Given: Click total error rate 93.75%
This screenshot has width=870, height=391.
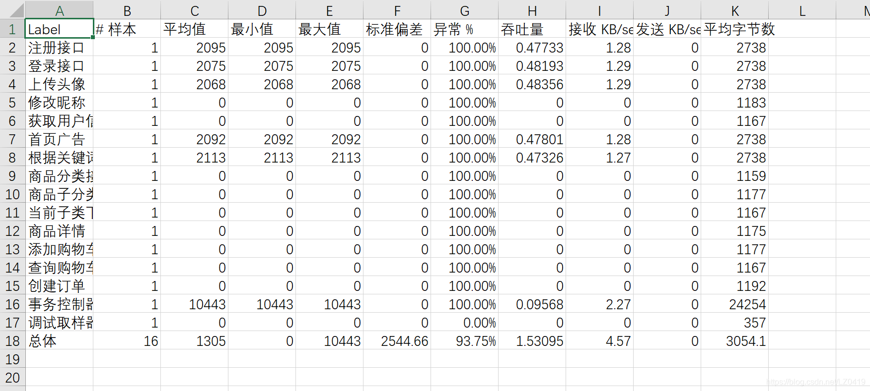Looking at the screenshot, I should pos(464,341).
